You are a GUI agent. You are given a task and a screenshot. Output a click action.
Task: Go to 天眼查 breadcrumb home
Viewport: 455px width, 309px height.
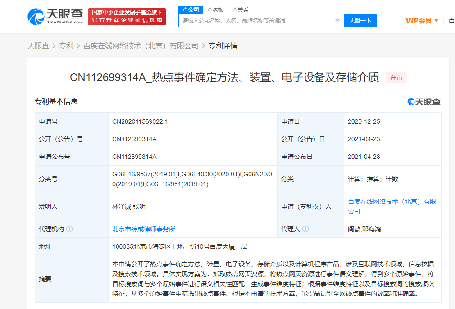[x=38, y=46]
